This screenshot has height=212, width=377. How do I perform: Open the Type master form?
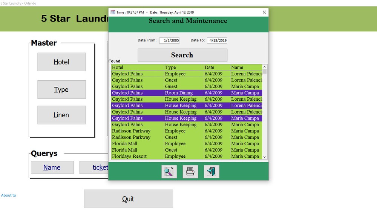(x=61, y=89)
